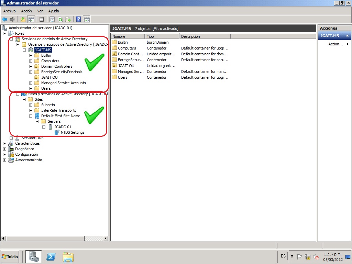Select Servicios de dominio de Active Directory
Image resolution: width=352 pixels, height=264 pixels.
[55, 39]
